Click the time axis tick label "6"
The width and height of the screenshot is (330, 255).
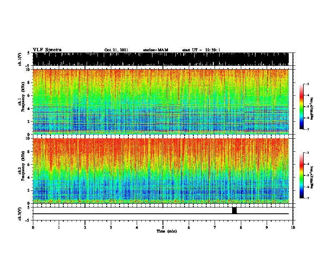(189, 227)
